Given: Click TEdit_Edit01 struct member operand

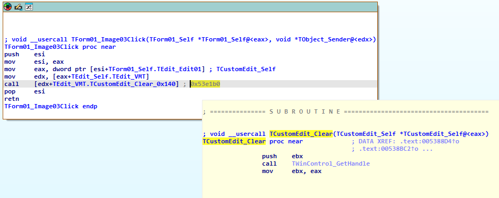Looking at the screenshot, I should (x=179, y=69).
